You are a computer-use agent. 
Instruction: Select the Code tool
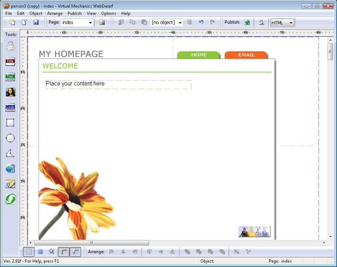(10, 107)
